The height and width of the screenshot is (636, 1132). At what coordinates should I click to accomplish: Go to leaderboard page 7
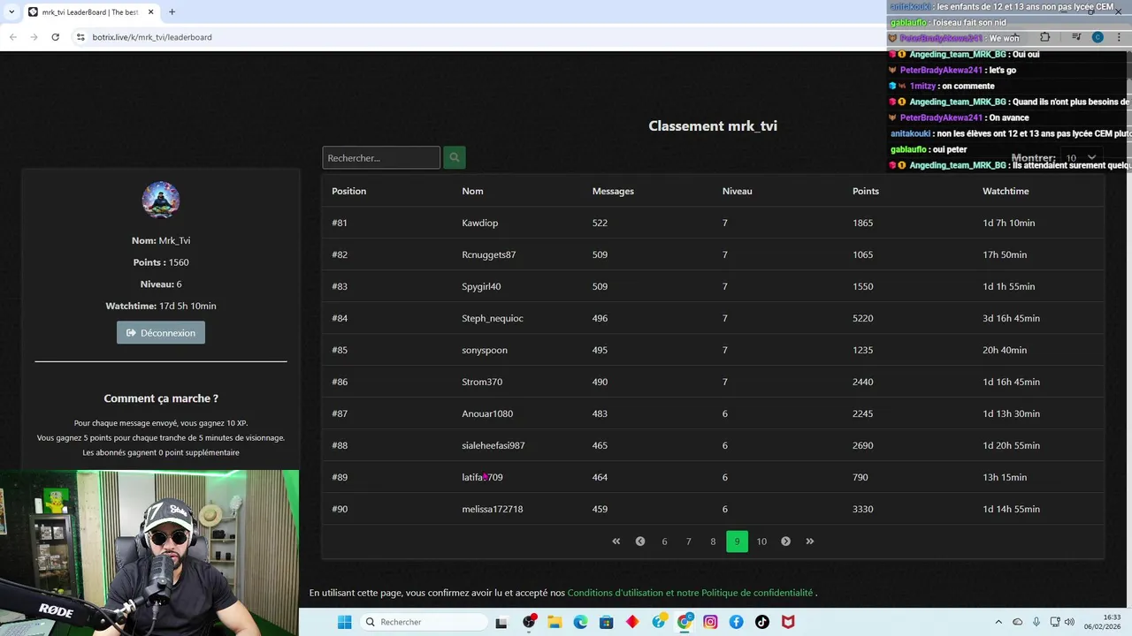(688, 541)
